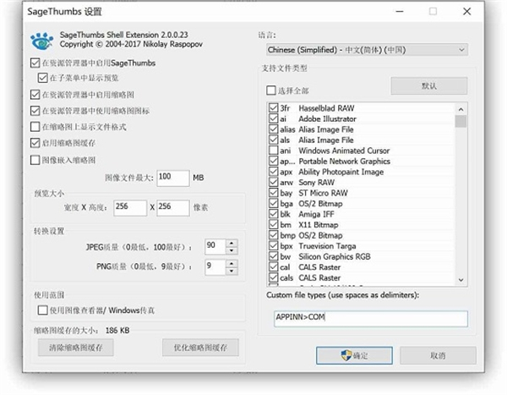The height and width of the screenshot is (395, 507).
Task: Click the 确定 button with shield
Action: (354, 355)
